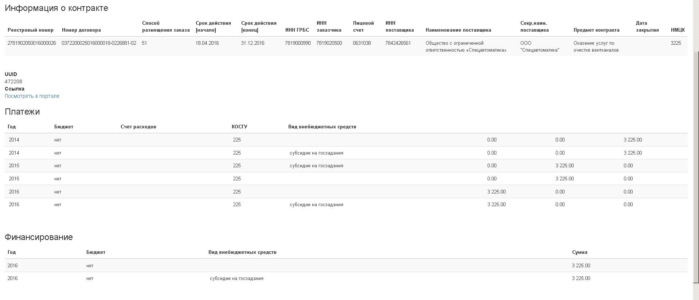Click the end date 31.12.2016
Image resolution: width=699 pixels, height=300 pixels.
coord(253,43)
